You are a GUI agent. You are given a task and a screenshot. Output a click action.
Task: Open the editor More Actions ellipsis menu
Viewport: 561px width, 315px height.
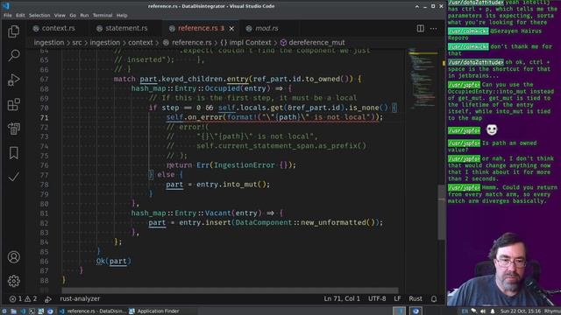pyautogui.click(x=433, y=28)
